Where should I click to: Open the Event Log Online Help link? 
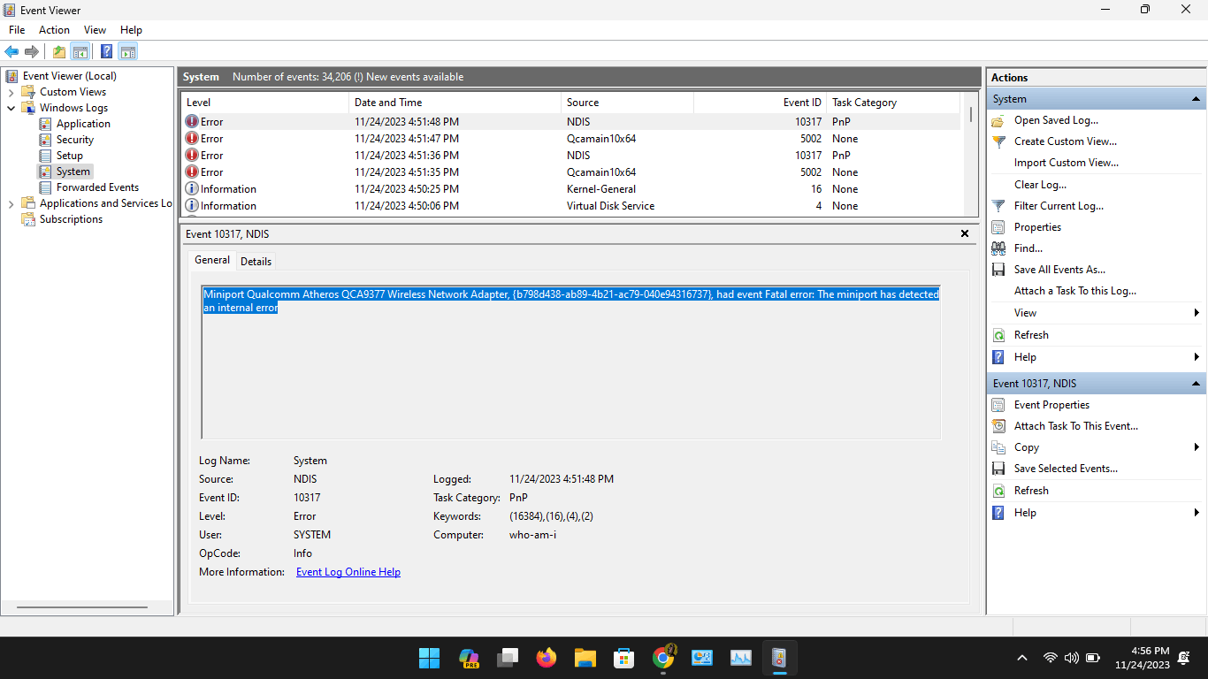(348, 572)
